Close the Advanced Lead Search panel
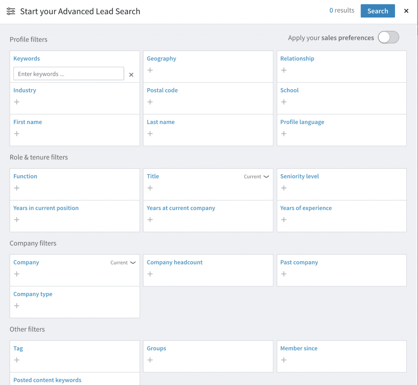Screen dimensions: 418x385 point(406,11)
